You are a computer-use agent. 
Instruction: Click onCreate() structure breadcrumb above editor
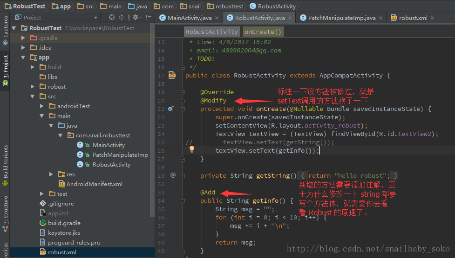(x=263, y=32)
